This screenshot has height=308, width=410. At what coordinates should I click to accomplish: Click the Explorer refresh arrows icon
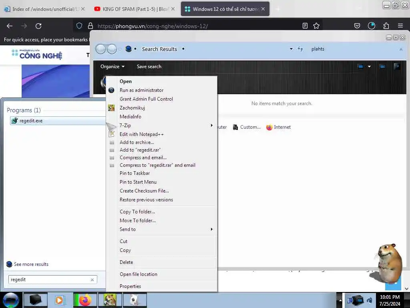(300, 49)
